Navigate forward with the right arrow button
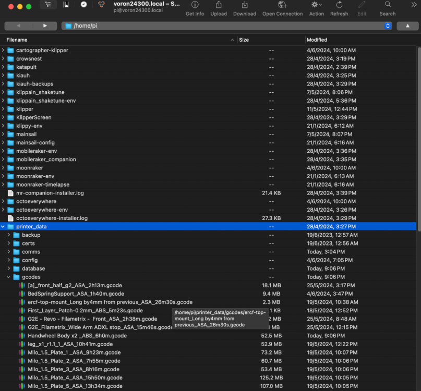This screenshot has width=421, height=391. point(45,26)
